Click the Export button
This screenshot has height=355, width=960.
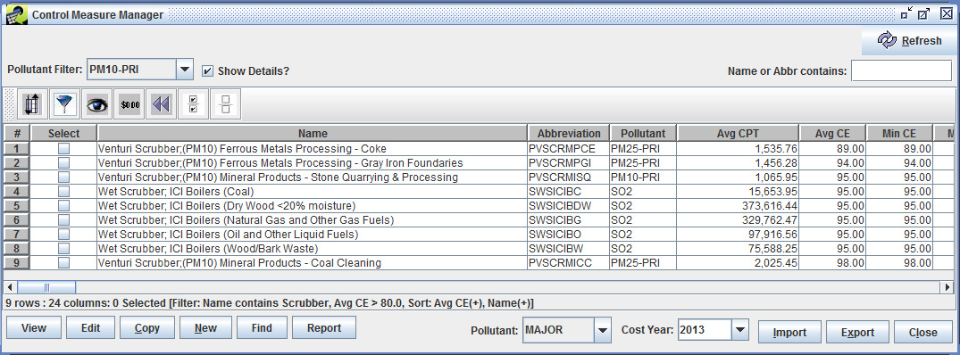[857, 333]
